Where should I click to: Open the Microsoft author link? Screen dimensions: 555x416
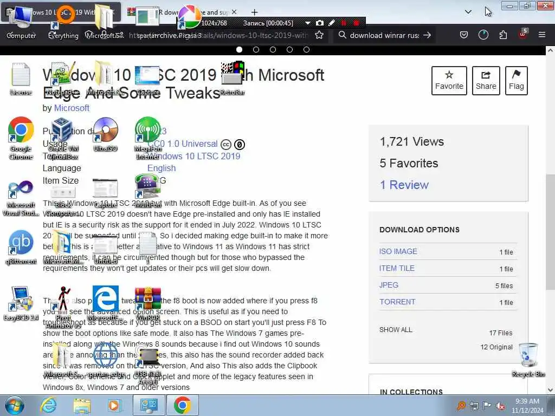(72, 108)
